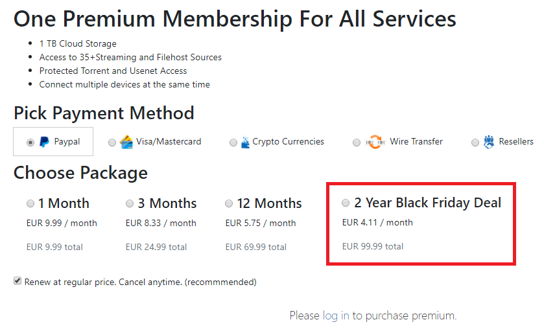Click the Wire Transfer icon
544x333 pixels.
coord(375,142)
